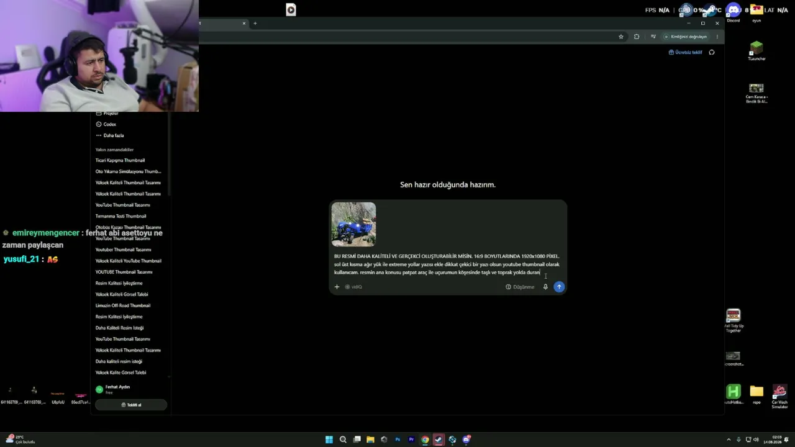Open Codex in the sidebar
Image resolution: width=795 pixels, height=447 pixels.
(x=106, y=124)
